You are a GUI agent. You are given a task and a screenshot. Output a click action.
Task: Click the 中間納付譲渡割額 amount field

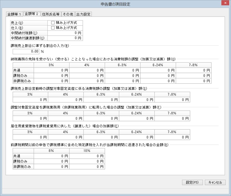[x=65, y=38]
